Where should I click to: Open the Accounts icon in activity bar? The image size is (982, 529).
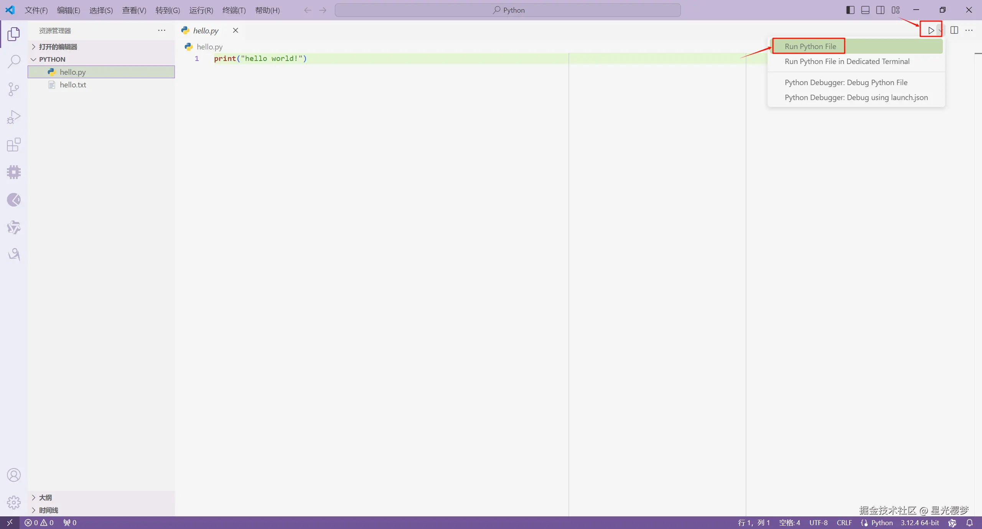[14, 475]
